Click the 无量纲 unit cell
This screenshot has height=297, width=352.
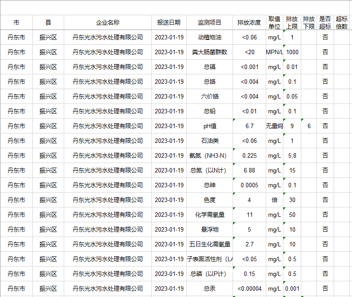[x=275, y=126]
